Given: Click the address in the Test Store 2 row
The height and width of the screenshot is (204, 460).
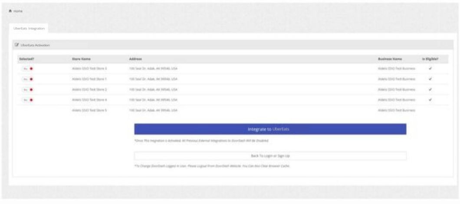Looking at the screenshot, I should coord(153,90).
